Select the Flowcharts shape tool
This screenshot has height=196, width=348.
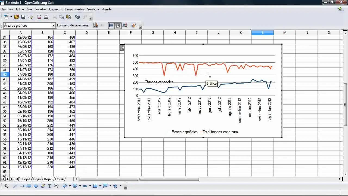95,186
